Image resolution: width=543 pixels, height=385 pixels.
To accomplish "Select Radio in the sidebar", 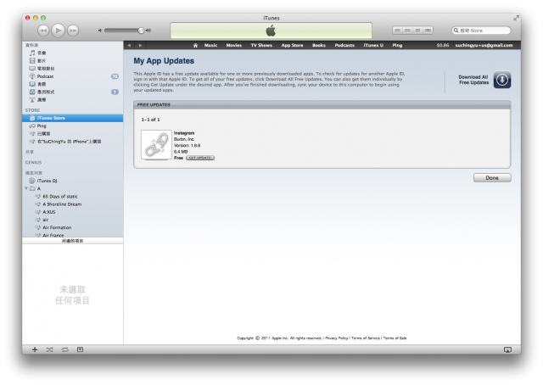I will click(x=72, y=100).
